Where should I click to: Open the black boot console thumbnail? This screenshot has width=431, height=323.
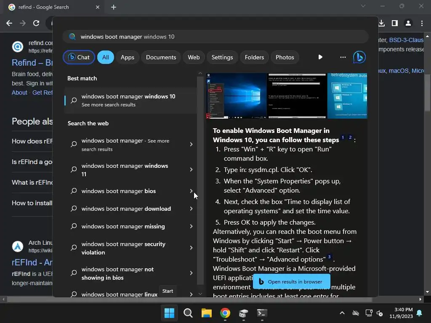pyautogui.click(x=297, y=96)
